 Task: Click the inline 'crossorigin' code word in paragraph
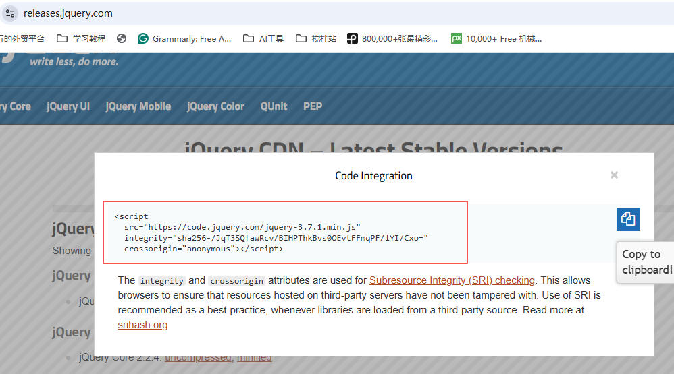click(236, 281)
